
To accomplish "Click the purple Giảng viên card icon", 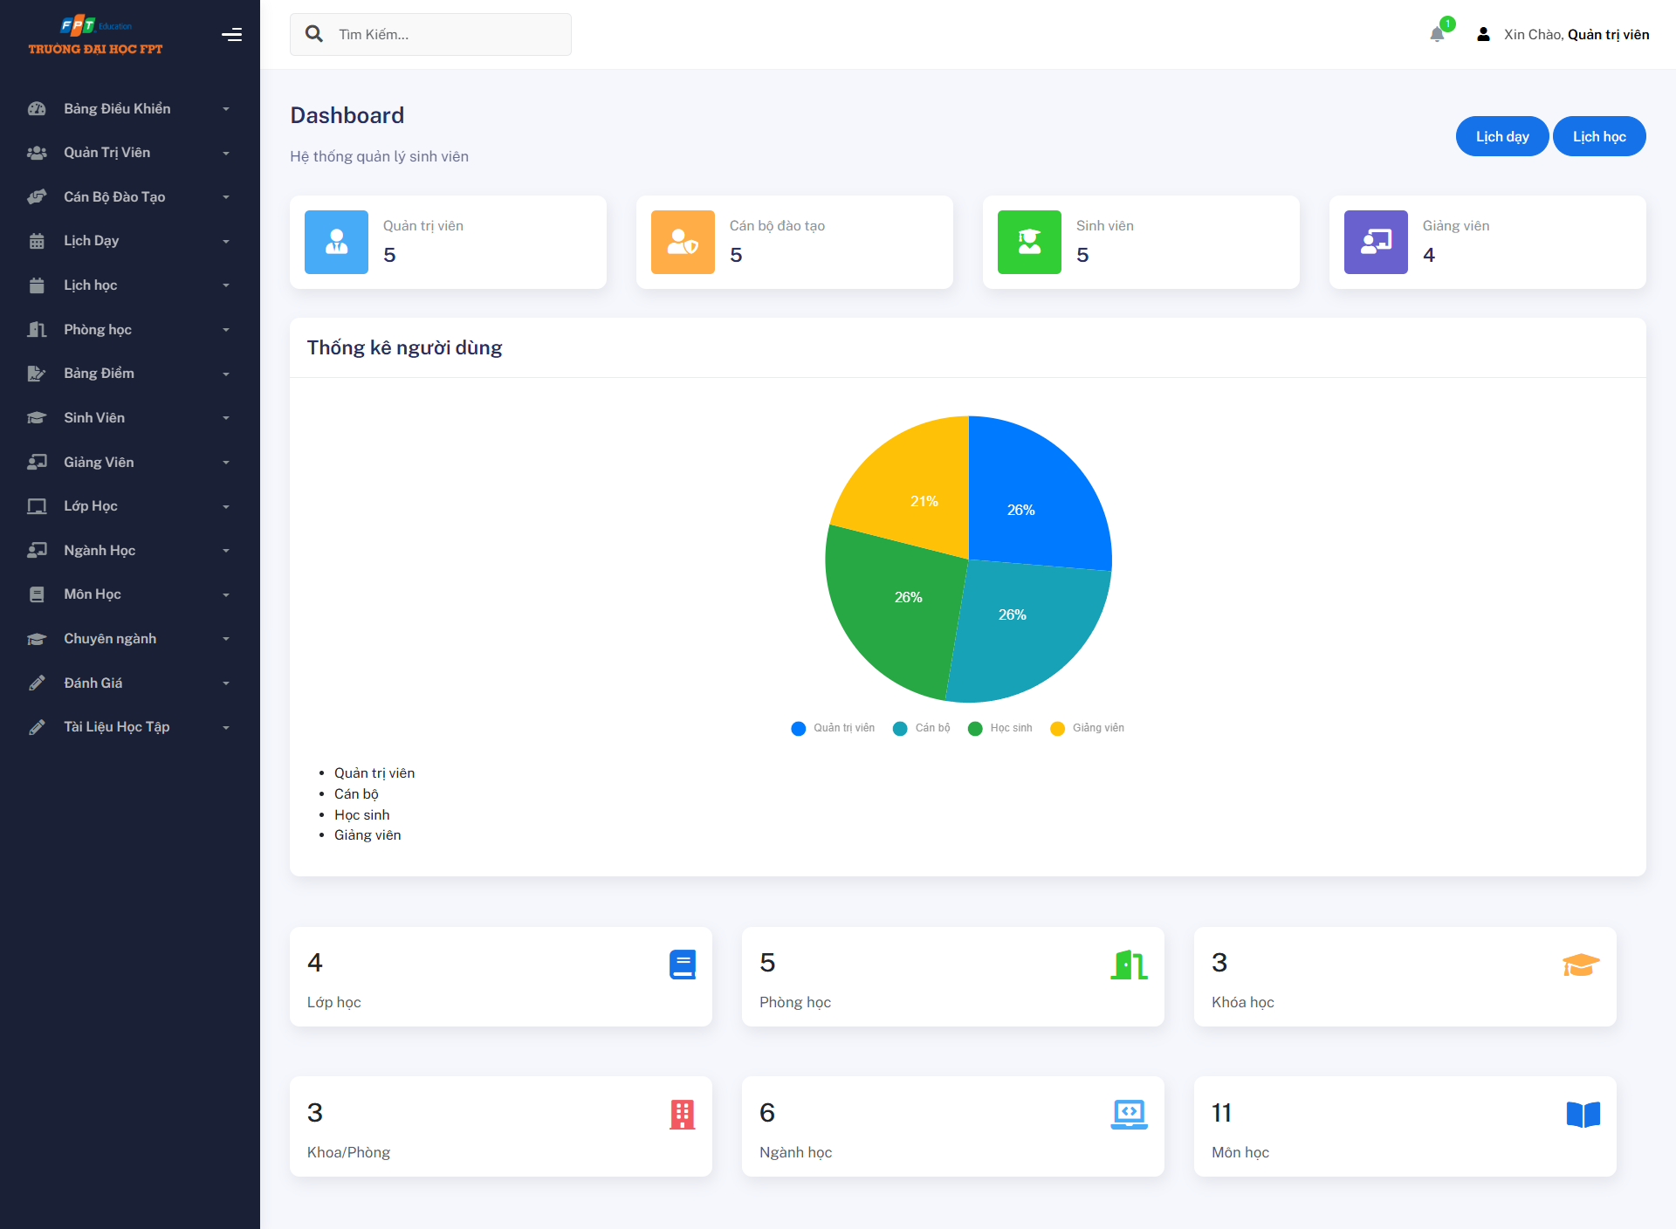I will point(1376,242).
